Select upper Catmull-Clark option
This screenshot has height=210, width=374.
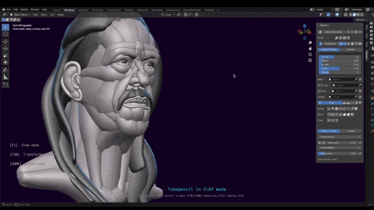click(329, 50)
